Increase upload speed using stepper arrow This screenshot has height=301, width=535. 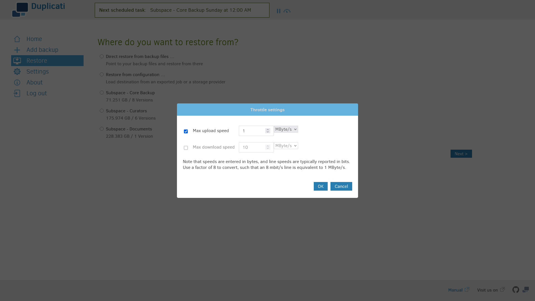pyautogui.click(x=268, y=130)
